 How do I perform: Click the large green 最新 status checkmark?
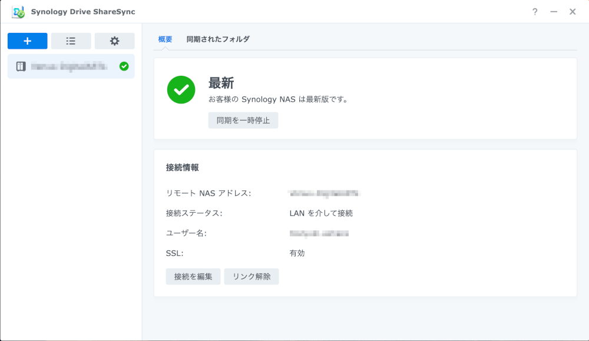(181, 89)
